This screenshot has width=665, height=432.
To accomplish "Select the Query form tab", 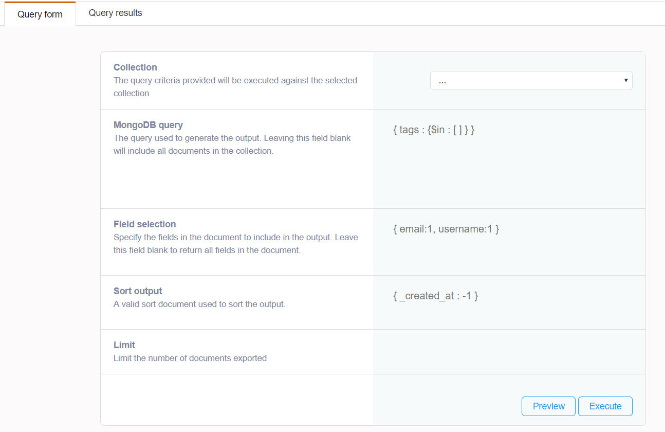I will 40,14.
